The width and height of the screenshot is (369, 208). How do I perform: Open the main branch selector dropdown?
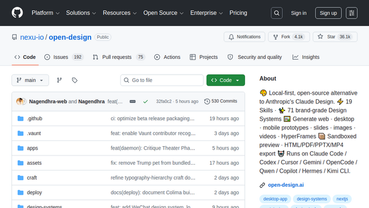[x=31, y=80]
